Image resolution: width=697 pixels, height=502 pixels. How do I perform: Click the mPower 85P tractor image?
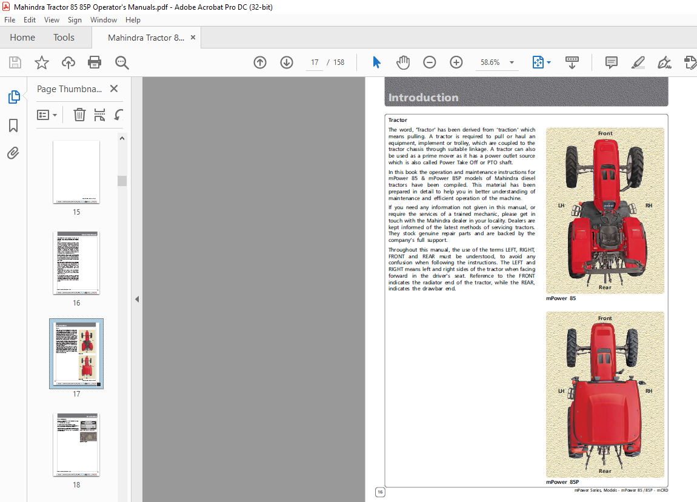605,395
